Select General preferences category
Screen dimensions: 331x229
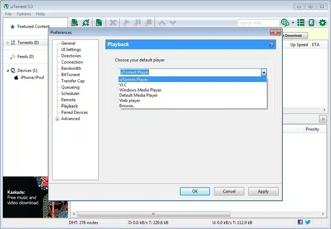point(68,43)
